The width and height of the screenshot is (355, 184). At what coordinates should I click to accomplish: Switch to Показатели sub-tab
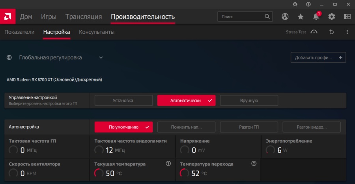pyautogui.click(x=19, y=32)
